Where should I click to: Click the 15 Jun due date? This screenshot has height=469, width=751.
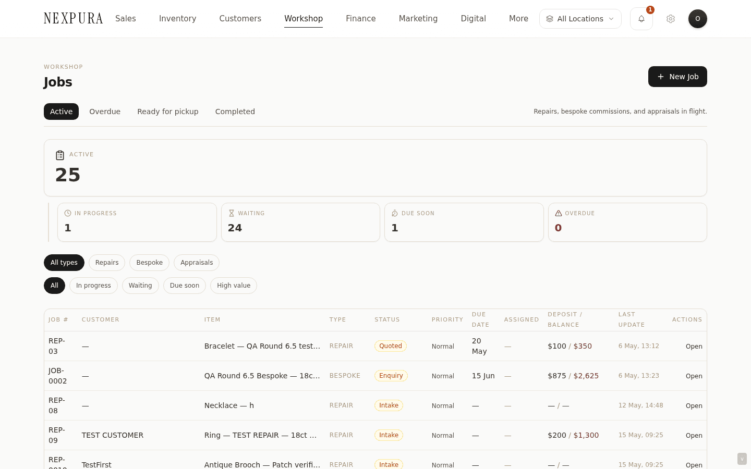pyautogui.click(x=483, y=376)
